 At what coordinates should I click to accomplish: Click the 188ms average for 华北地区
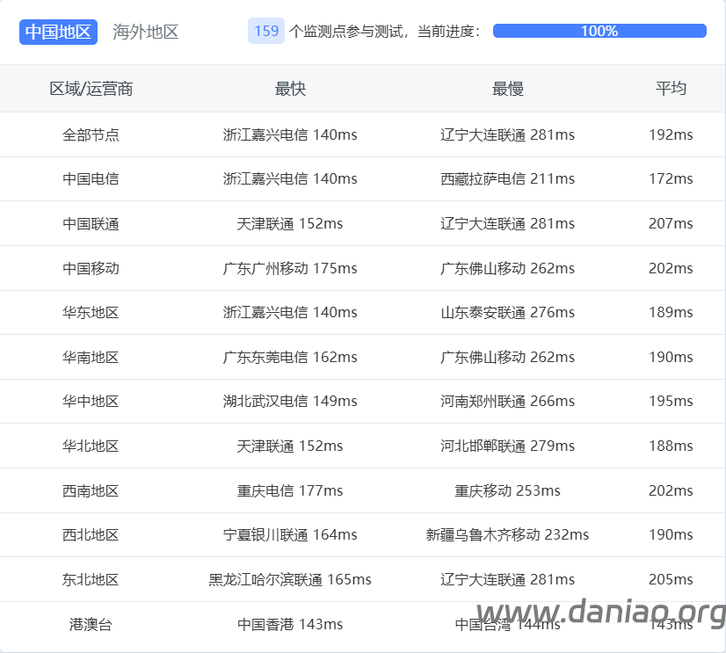coord(671,446)
